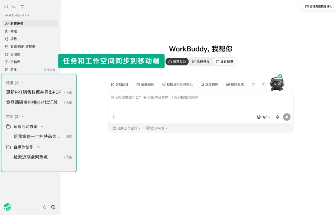This screenshot has height=215, width=336.
Task: Choose the 金融服务 chip
Action: [x=145, y=84]
